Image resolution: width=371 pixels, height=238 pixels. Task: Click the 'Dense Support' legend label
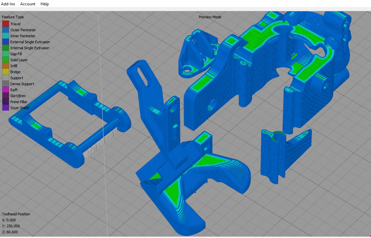(22, 84)
